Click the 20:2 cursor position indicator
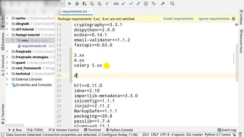The height and width of the screenshot is (137, 244). (x=146, y=135)
